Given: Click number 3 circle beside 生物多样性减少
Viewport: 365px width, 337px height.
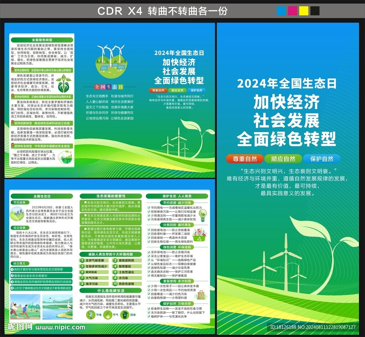Looking at the screenshot, I should 82,266.
